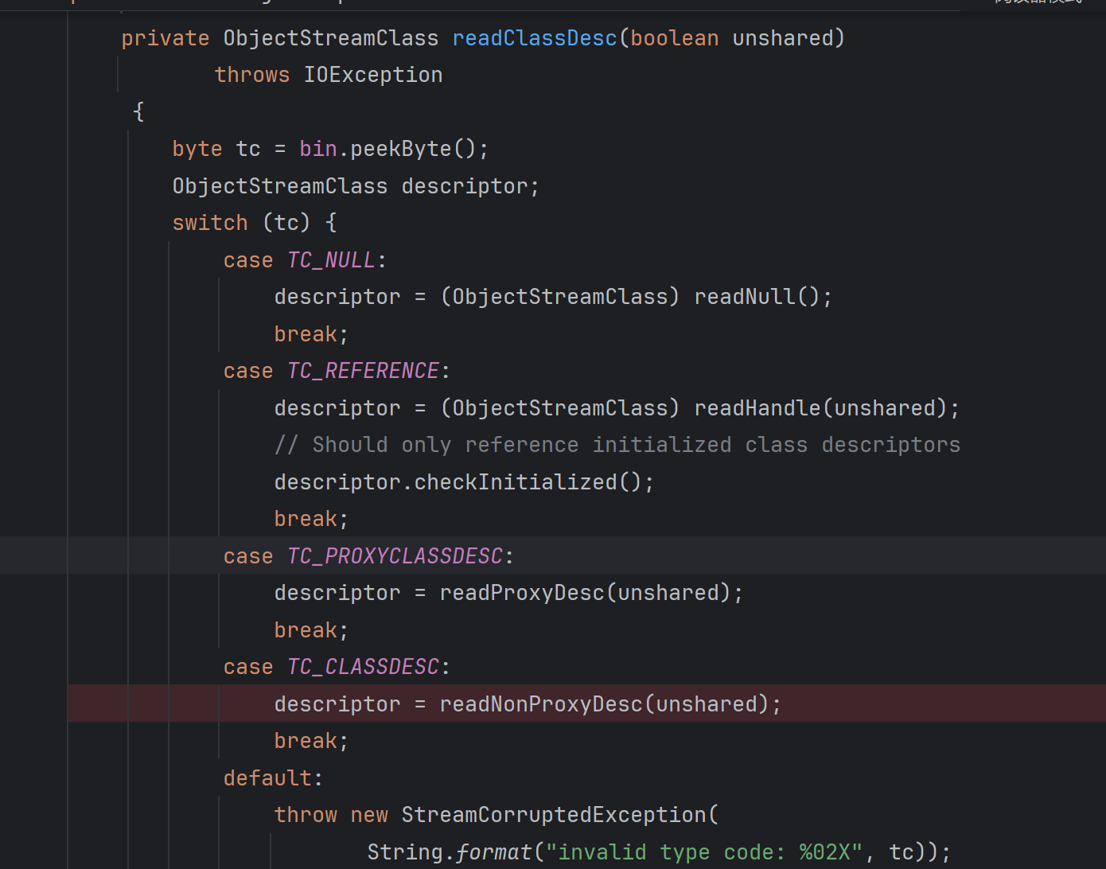Click the default label of the switch

268,778
